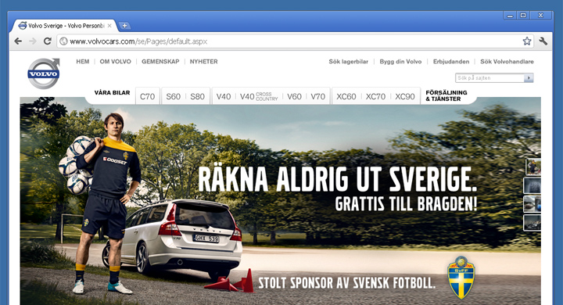563x305 pixels.
Task: Click in the 'Sök på sajten' search field
Action: pos(489,78)
